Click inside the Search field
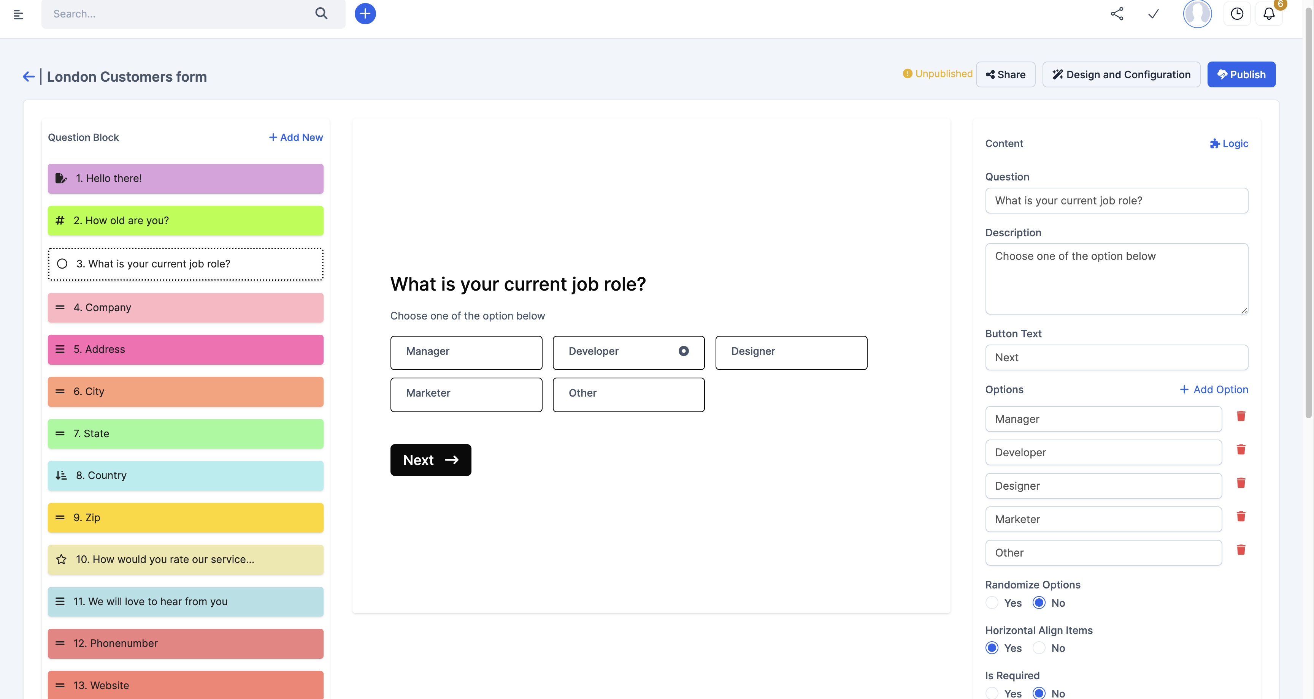Viewport: 1314px width, 699px height. coord(173,14)
